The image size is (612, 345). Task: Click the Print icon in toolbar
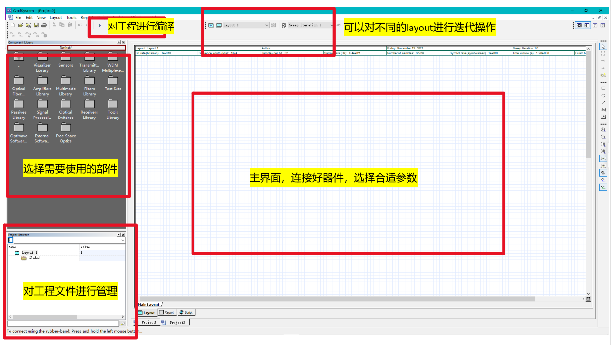point(44,25)
